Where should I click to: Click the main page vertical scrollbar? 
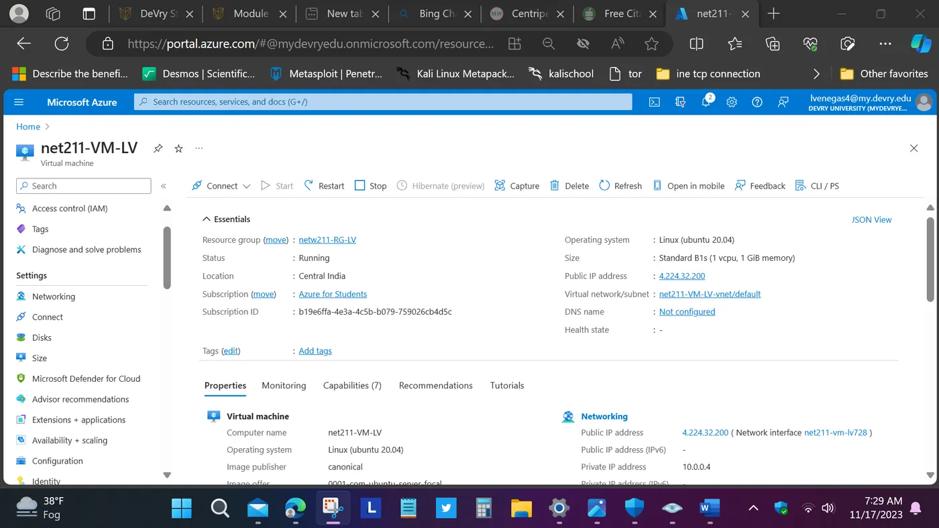pyautogui.click(x=930, y=258)
